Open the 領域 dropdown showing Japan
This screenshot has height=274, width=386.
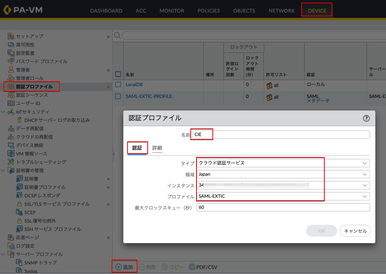283,174
